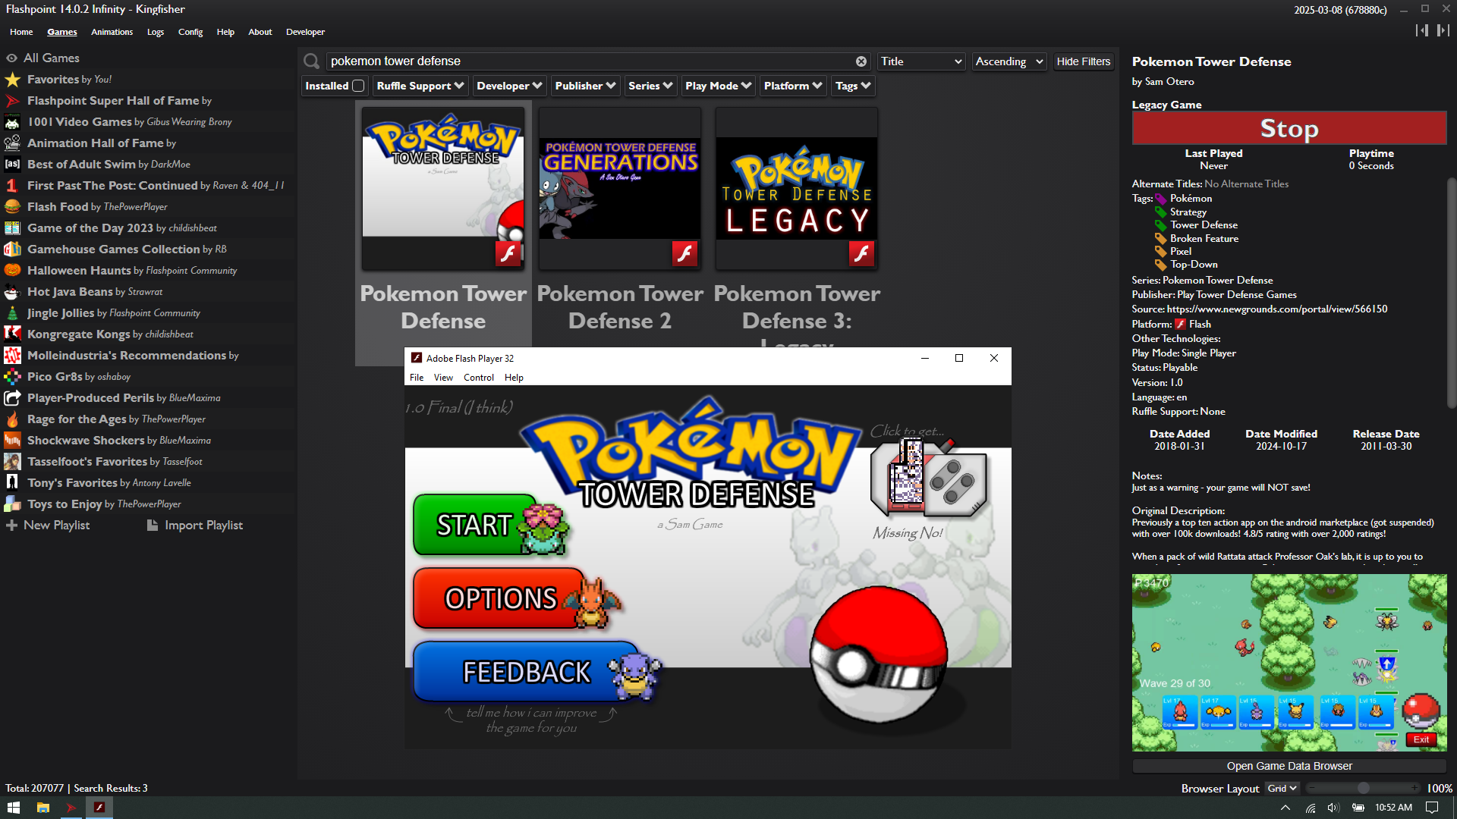Click the New Playlist plus icon
Viewport: 1457px width, 819px height.
pos(11,526)
